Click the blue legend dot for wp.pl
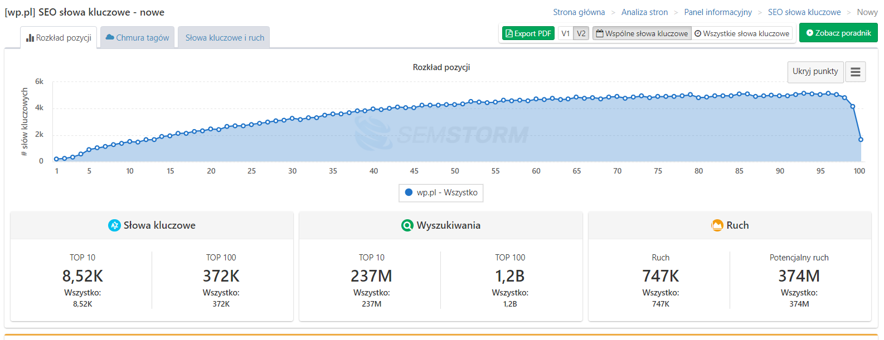Image resolution: width=884 pixels, height=340 pixels. tap(409, 193)
